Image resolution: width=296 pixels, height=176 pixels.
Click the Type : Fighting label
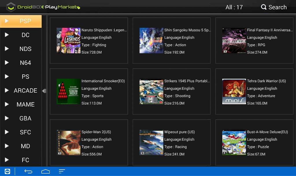tap(94, 45)
